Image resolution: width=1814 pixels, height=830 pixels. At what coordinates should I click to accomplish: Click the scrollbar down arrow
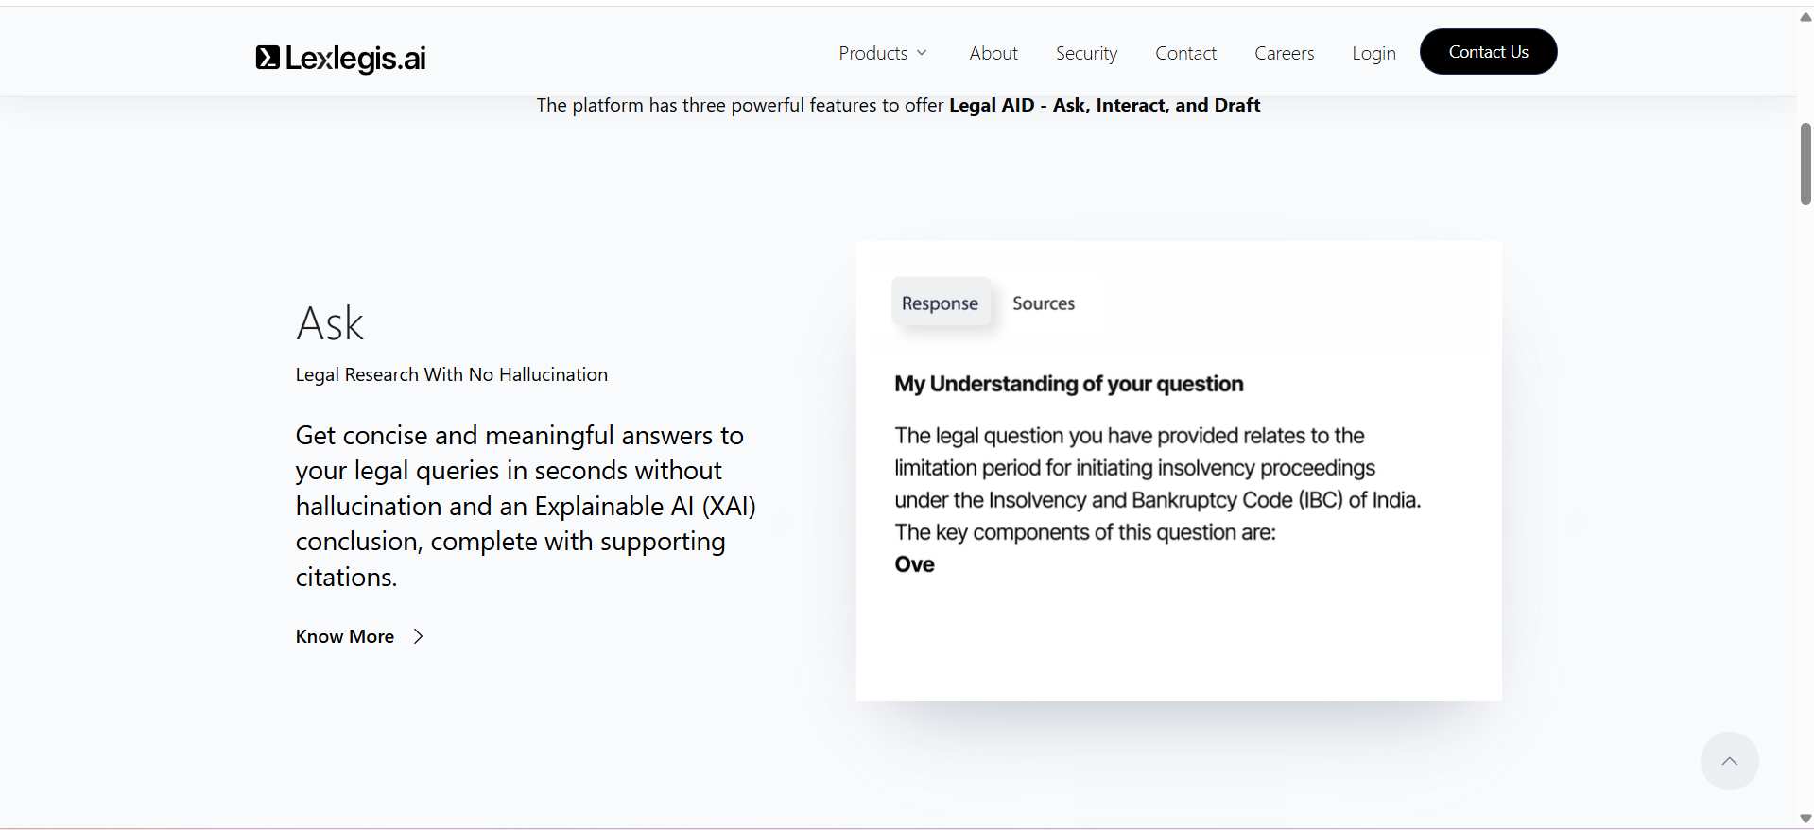(1805, 819)
